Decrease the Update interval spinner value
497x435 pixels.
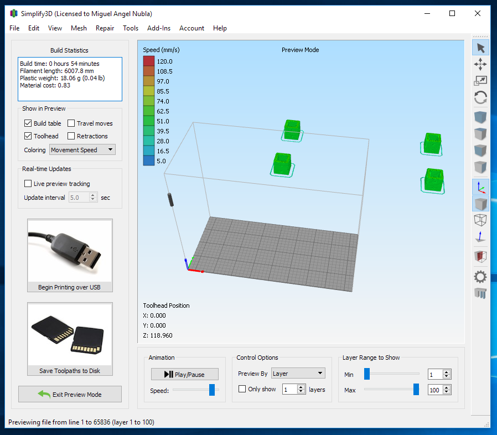point(93,200)
